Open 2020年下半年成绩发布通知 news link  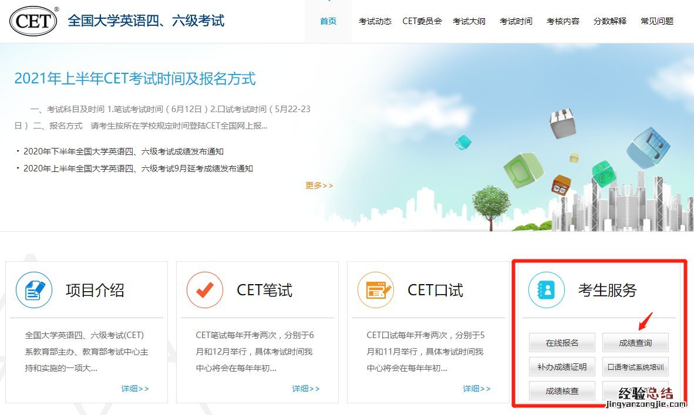[x=123, y=151]
